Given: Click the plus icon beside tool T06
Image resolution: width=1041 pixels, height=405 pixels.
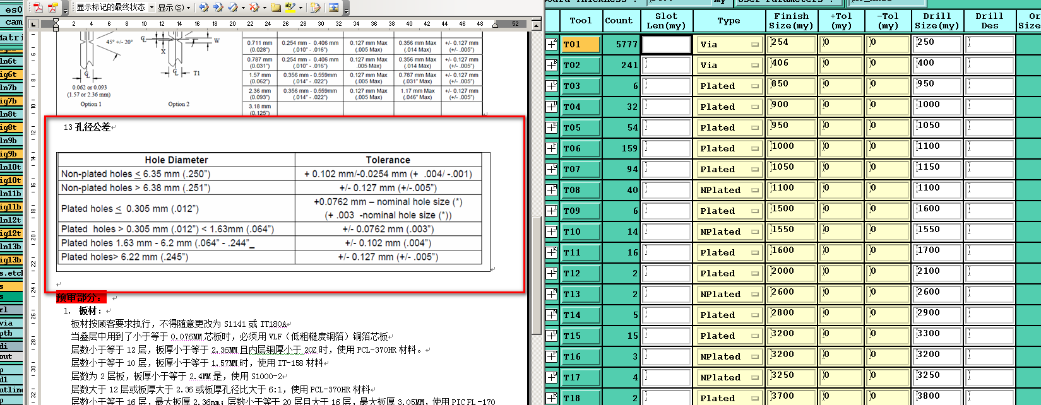Looking at the screenshot, I should 552,148.
